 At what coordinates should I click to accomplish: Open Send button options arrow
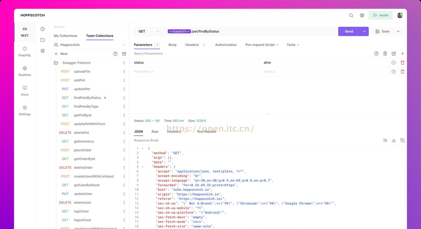click(x=364, y=32)
